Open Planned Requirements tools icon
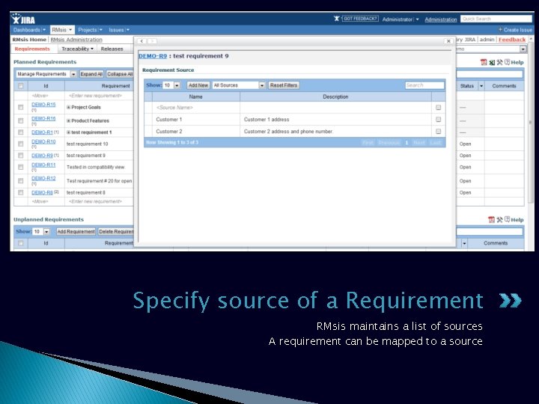The height and width of the screenshot is (404, 539). click(499, 62)
